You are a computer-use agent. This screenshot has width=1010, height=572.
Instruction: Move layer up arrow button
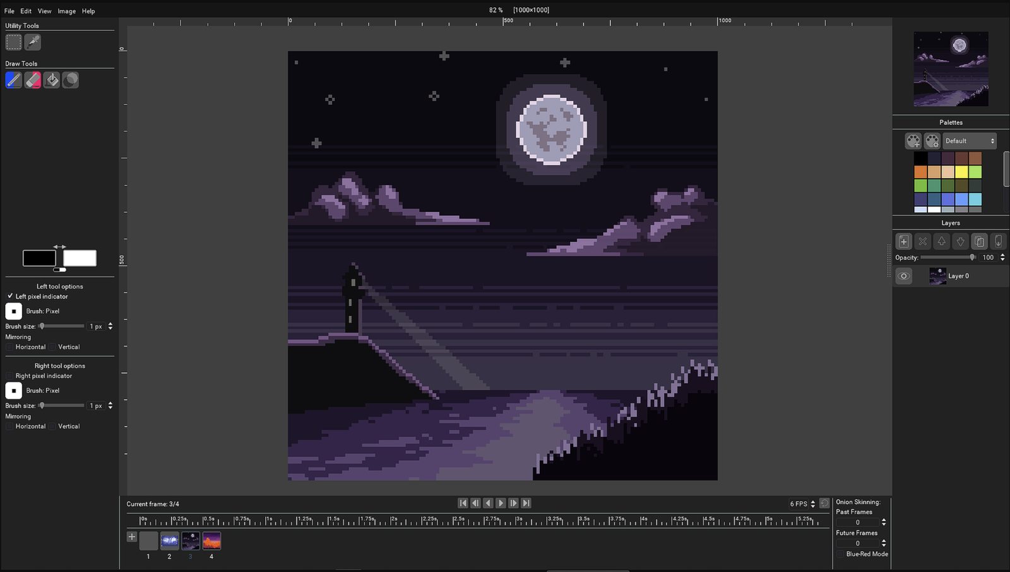[942, 241]
